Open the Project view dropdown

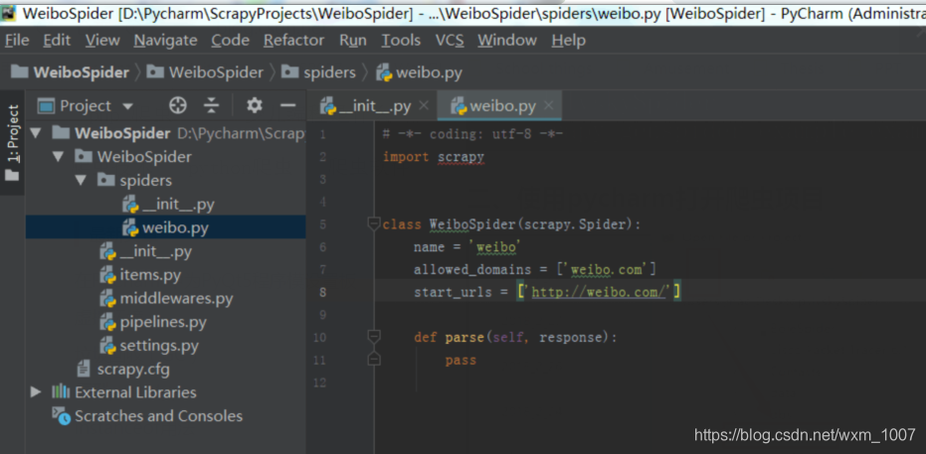86,106
